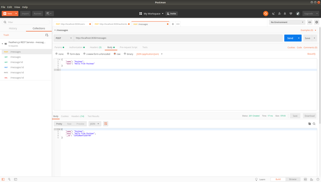Click the heart icon in header
The height and width of the screenshot is (182, 321).
(291, 14)
